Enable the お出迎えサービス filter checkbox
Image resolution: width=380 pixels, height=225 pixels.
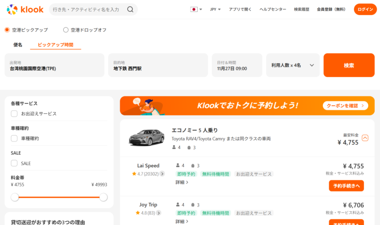tap(14, 113)
